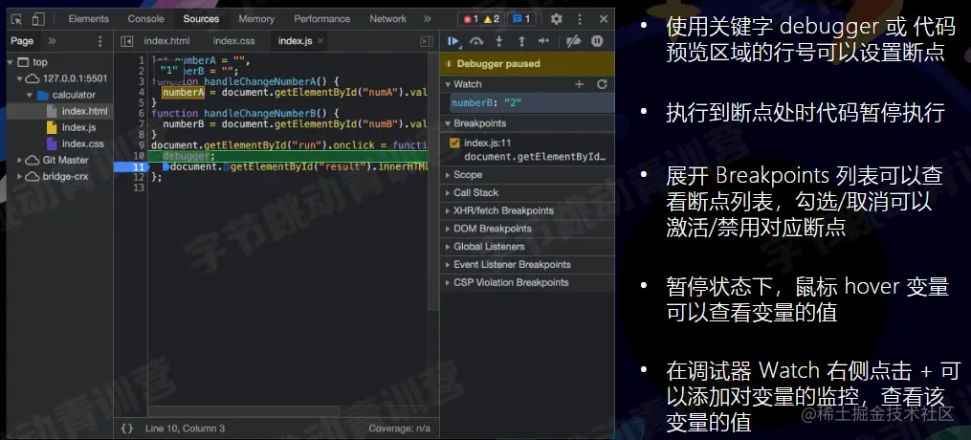Click the horizontal scrollbar of code editor
This screenshot has width=971, height=440.
click(244, 411)
